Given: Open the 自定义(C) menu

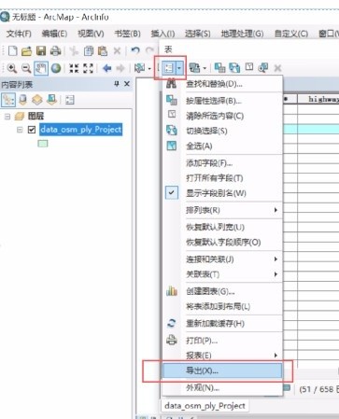Looking at the screenshot, I should pyautogui.click(x=291, y=34).
